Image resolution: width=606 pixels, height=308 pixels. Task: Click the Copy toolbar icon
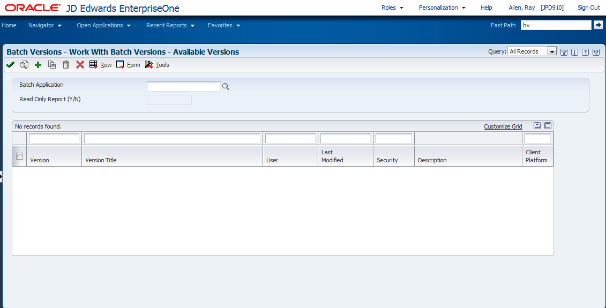click(x=52, y=64)
